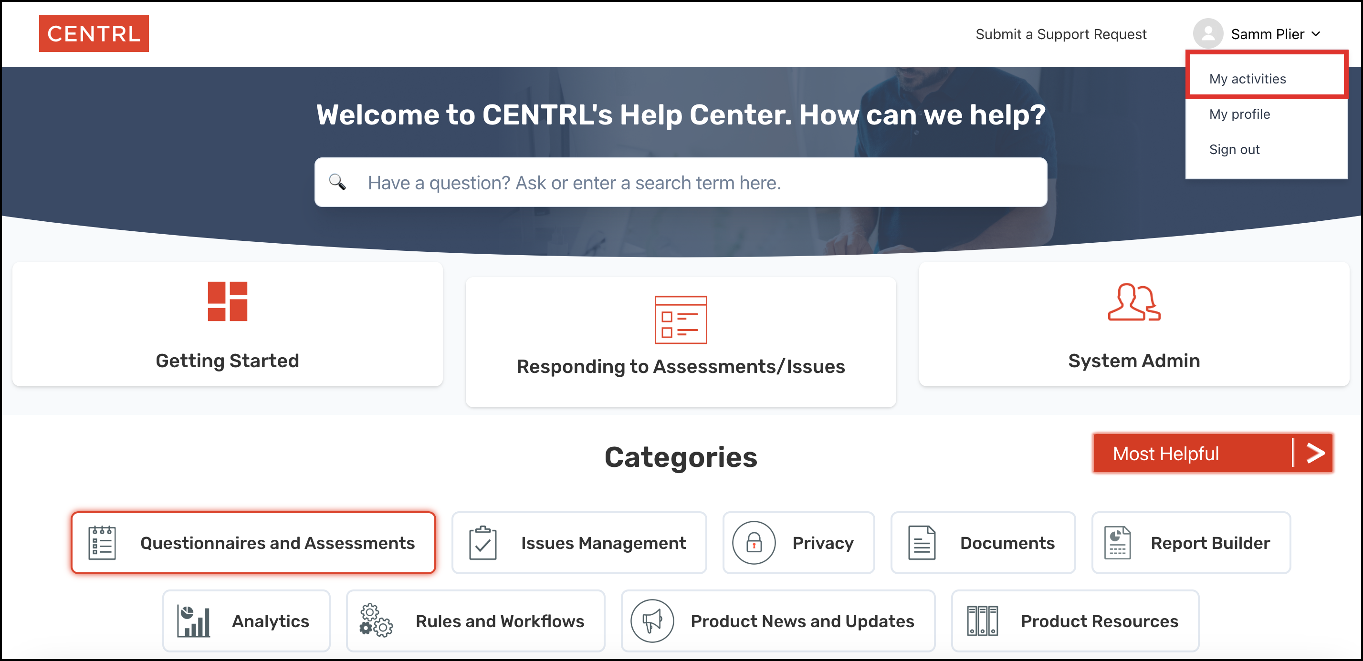Click the Issues Management clipboard icon
The image size is (1363, 661).
(x=482, y=543)
